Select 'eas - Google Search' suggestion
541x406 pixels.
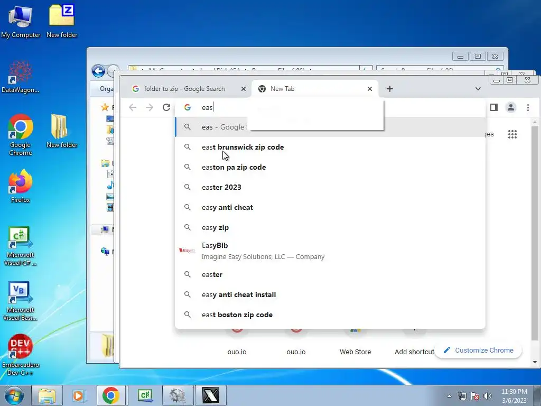coord(330,127)
